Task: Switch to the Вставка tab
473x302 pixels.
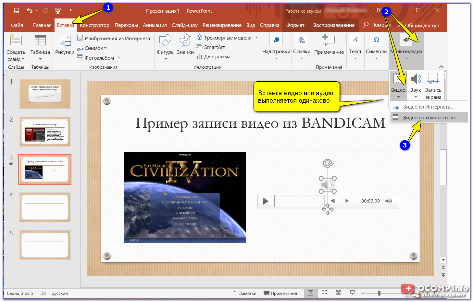Action: click(66, 25)
